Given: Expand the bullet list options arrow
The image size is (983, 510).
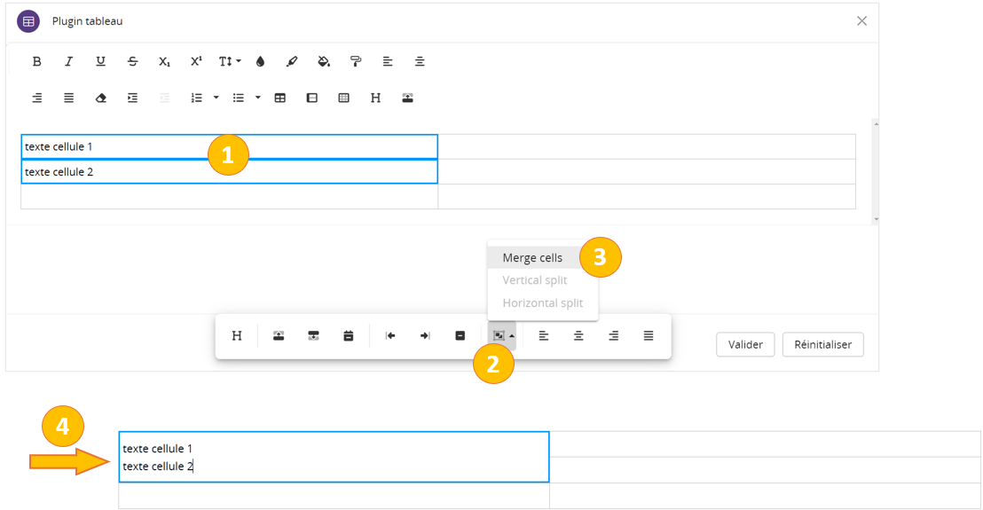Looking at the screenshot, I should [x=258, y=98].
